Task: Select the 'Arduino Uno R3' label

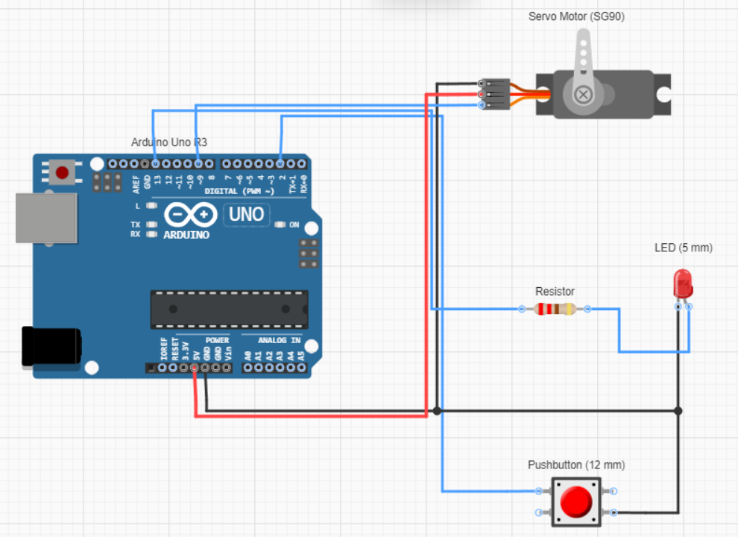Action: pyautogui.click(x=169, y=142)
